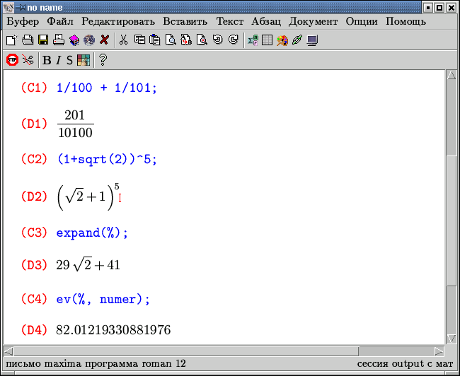Insert a table with the grid icon
Image resolution: width=460 pixels, height=376 pixels.
pos(267,40)
